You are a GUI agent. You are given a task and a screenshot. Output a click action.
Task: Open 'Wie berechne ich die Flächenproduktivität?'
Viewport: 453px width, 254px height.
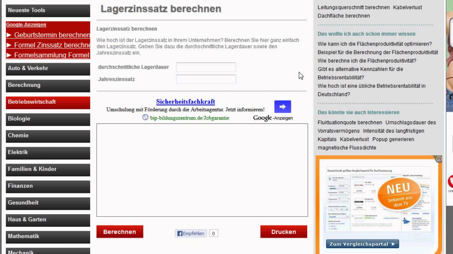367,61
